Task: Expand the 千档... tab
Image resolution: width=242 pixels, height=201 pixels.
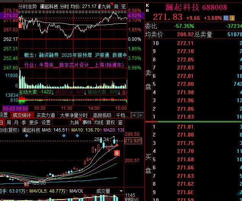Action: 122,115
